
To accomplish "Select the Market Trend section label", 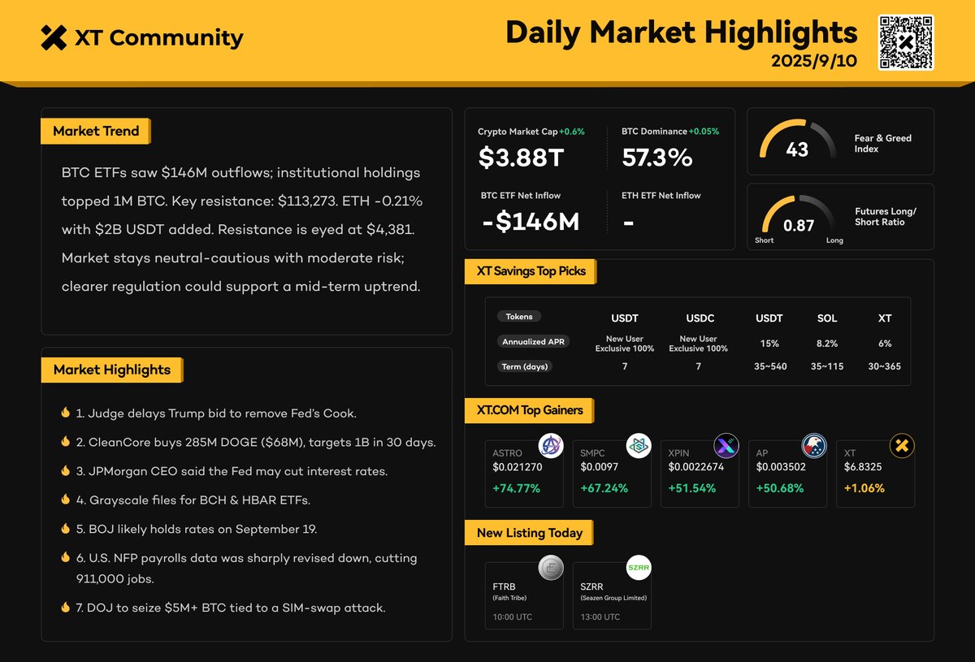I will 96,131.
